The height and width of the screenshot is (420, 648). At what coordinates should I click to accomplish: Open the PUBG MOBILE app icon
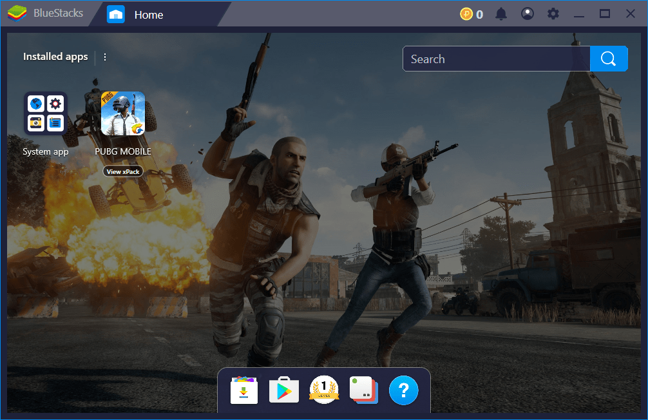123,113
